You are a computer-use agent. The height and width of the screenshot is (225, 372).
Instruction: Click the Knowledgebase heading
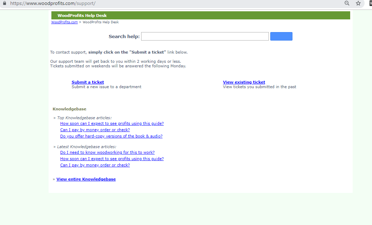[70, 109]
